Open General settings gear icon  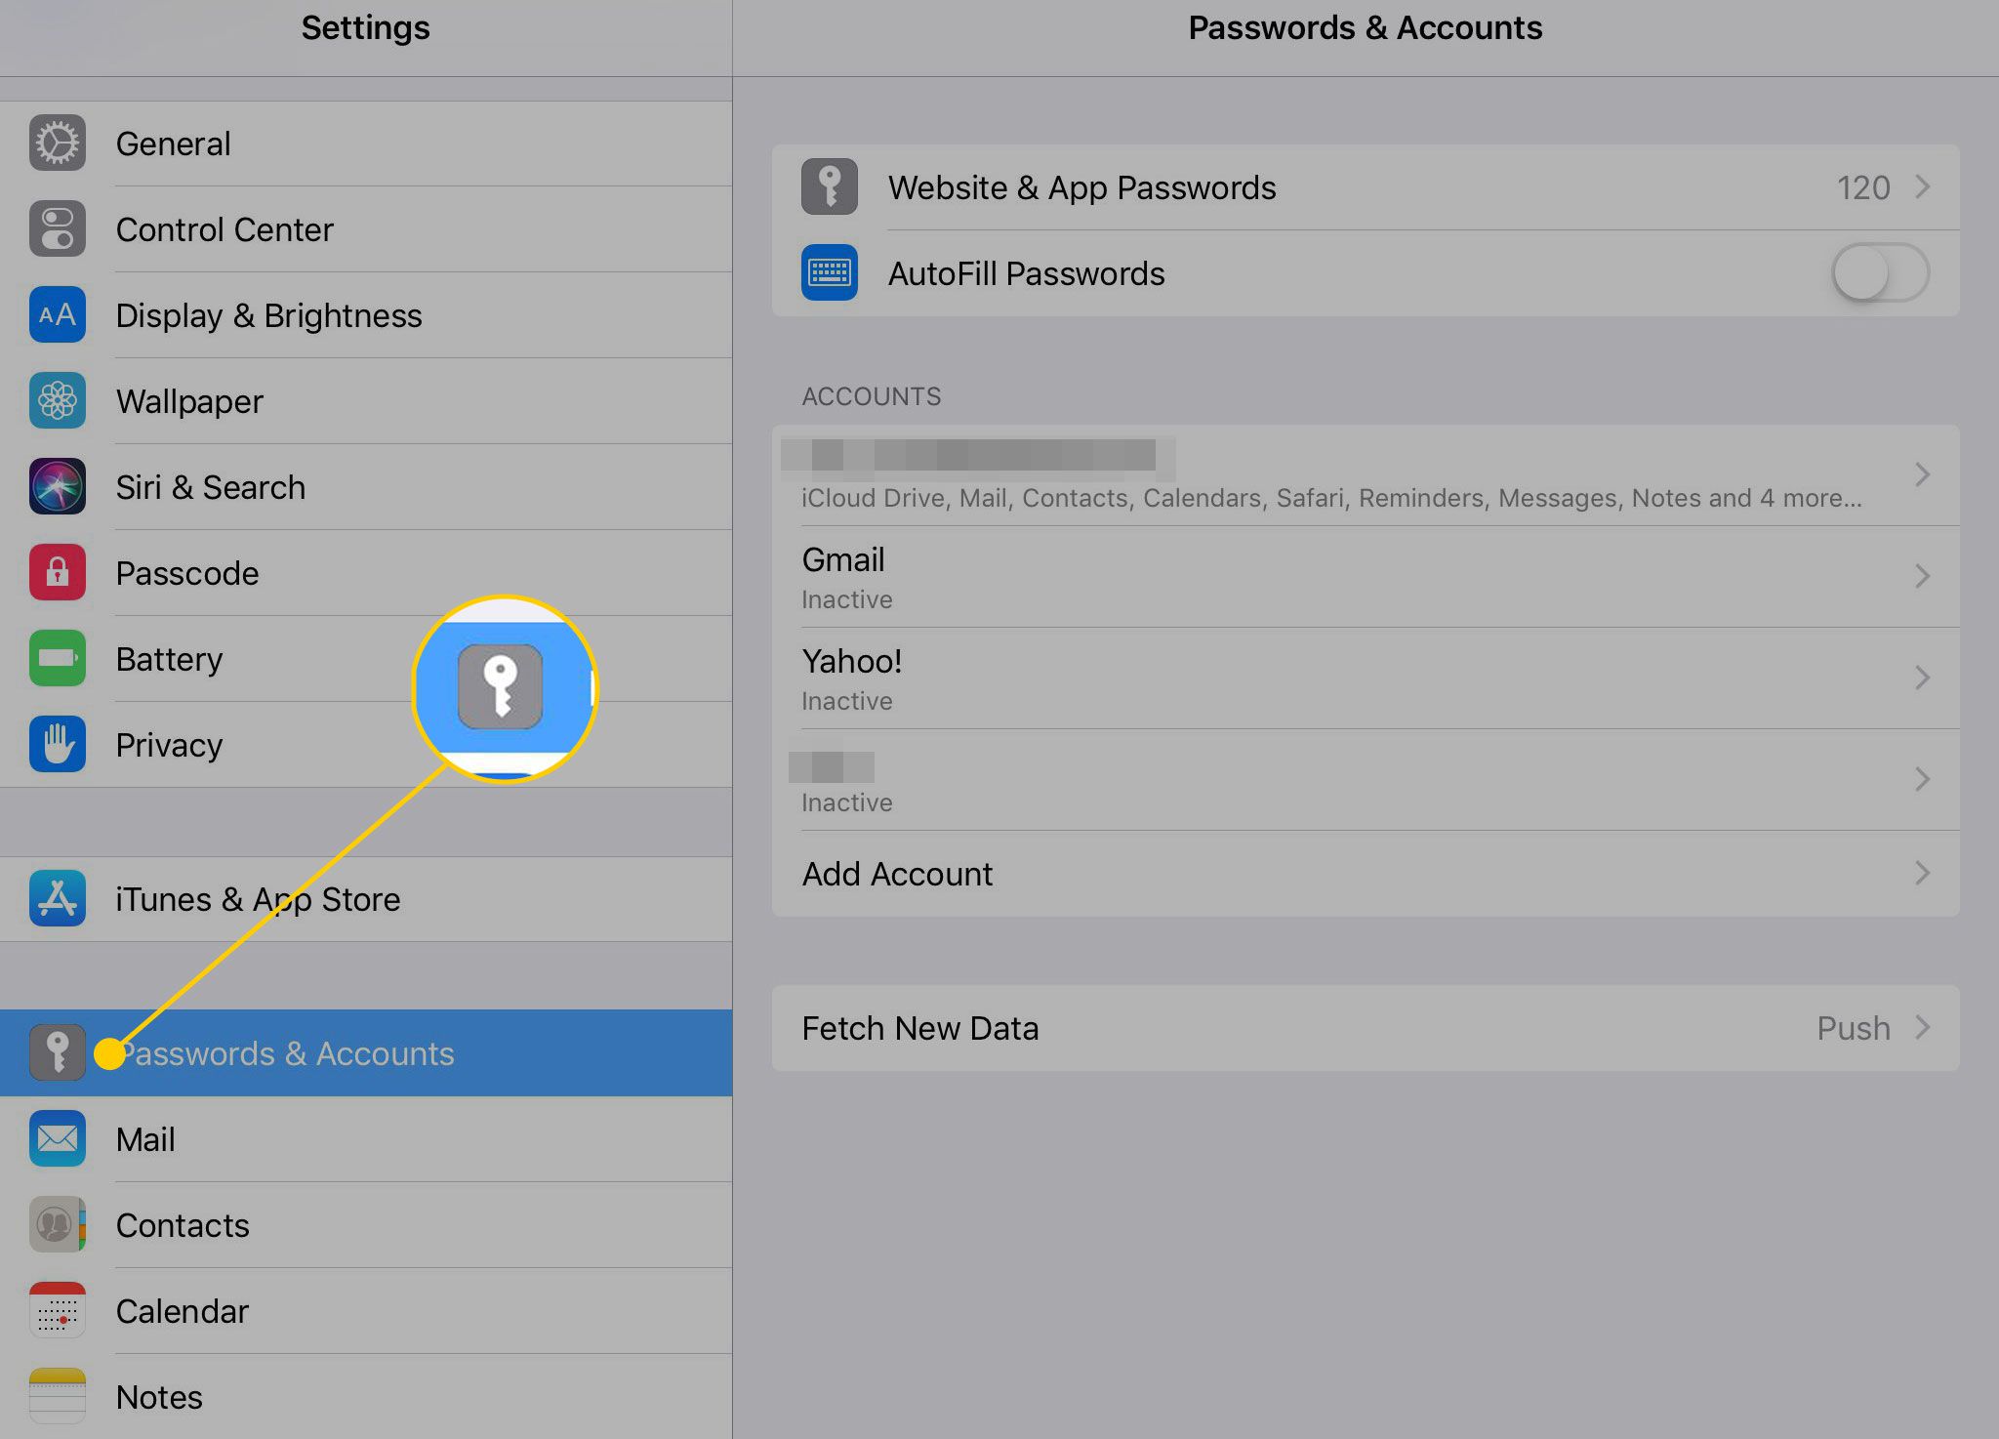[58, 144]
